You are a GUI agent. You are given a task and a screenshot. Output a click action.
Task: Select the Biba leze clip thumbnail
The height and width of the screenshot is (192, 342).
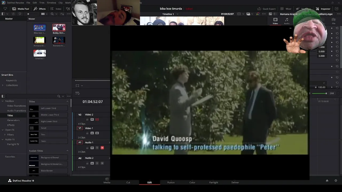tap(40, 27)
